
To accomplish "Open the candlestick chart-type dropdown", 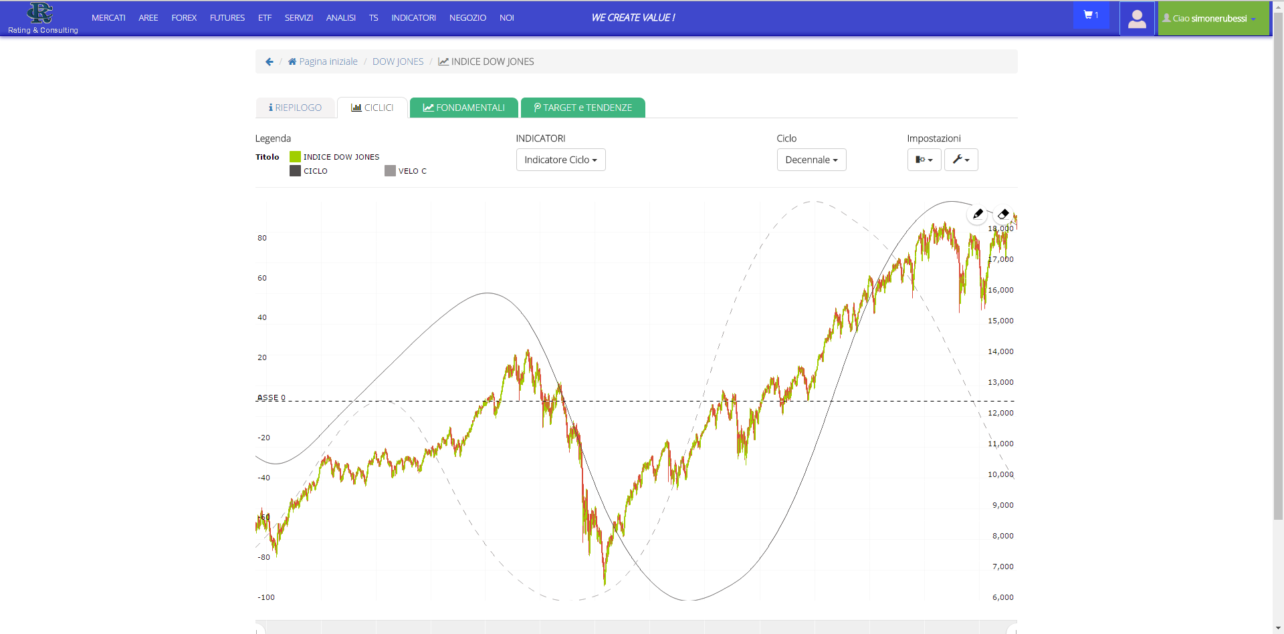I will coord(924,160).
